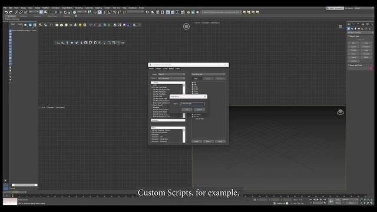Click OK in the New Menu dialog

[x=187, y=110]
